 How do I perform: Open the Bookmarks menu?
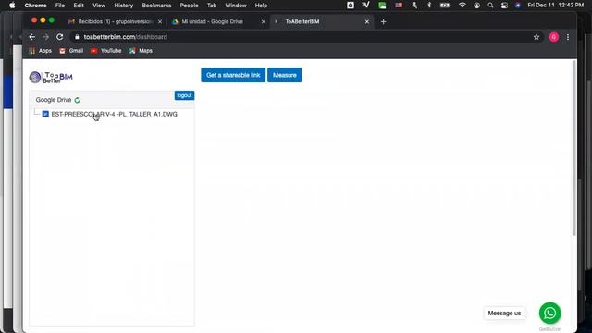(x=156, y=6)
